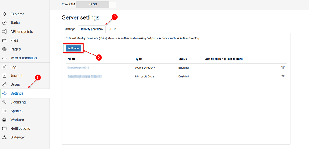Click the Spaces icon in the sidebar
Viewport: 309px width, 149px height.
(4, 111)
